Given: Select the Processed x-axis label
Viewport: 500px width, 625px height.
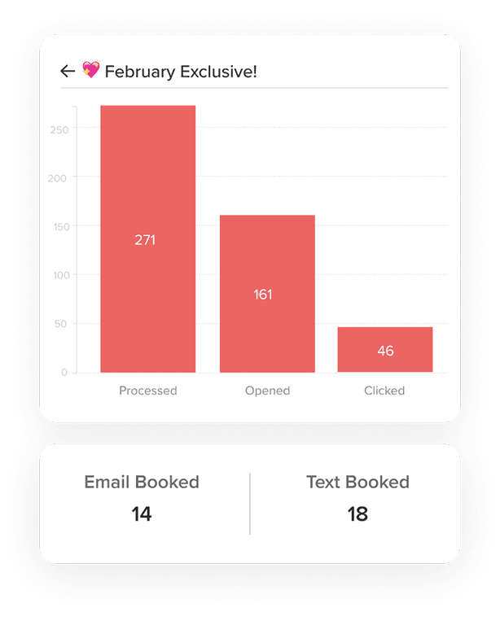Looking at the screenshot, I should pyautogui.click(x=147, y=391).
